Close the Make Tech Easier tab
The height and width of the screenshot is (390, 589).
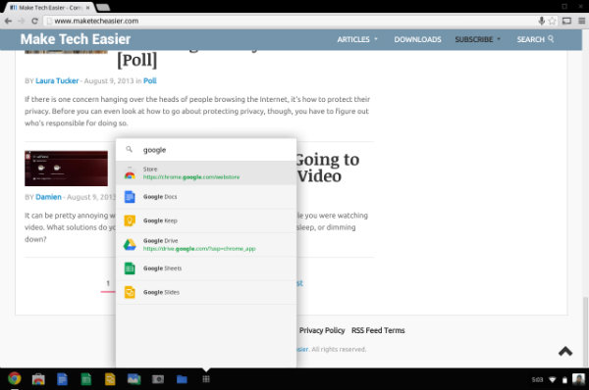click(87, 8)
